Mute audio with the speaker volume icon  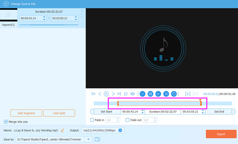click(133, 94)
